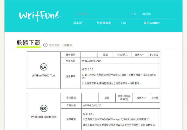Click the 版本: 3.9.1 text

88,114
